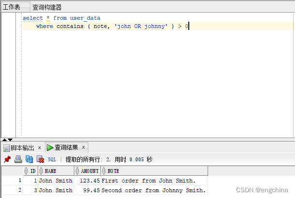Image resolution: width=295 pixels, height=198 pixels.
Task: Sort by the AMOUNT column header
Action: [87, 171]
